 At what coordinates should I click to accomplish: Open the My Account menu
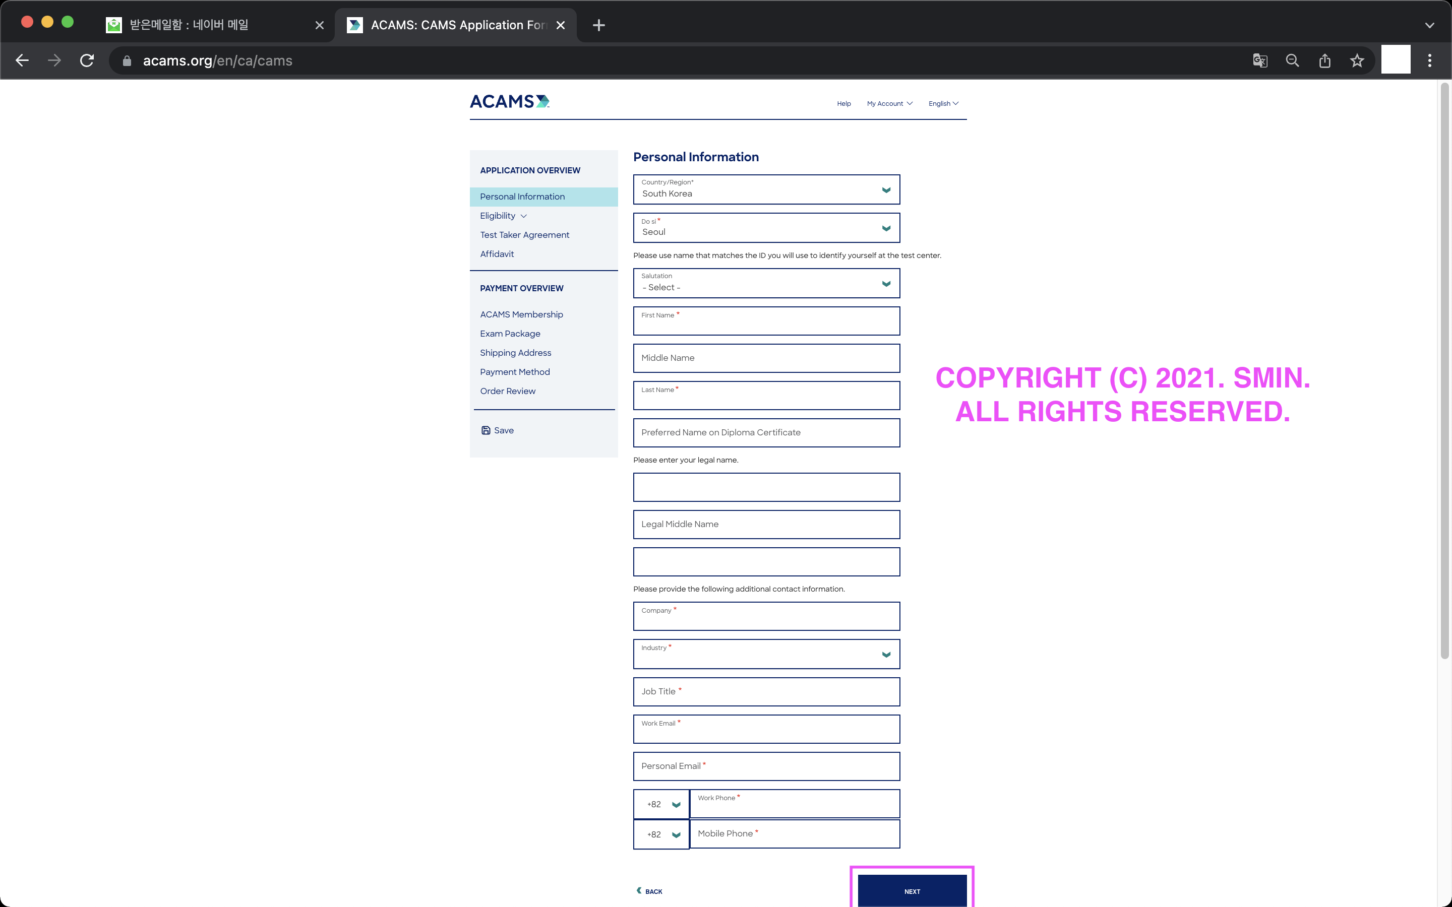coord(889,104)
